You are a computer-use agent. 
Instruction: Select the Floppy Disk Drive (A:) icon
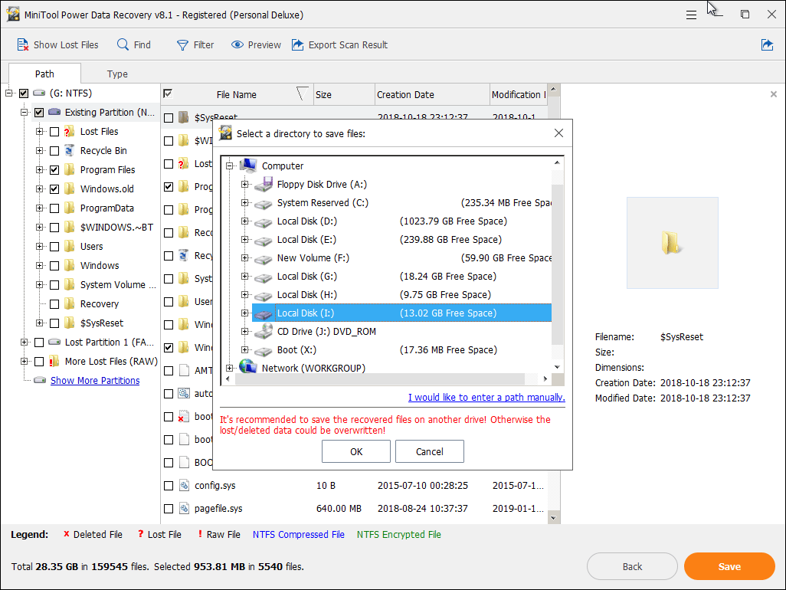pos(264,185)
